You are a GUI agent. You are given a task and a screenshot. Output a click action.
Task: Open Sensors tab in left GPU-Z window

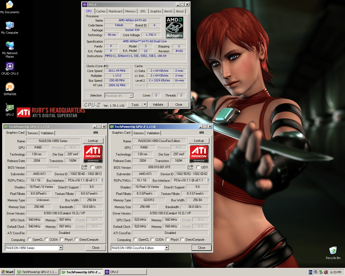coord(33,133)
